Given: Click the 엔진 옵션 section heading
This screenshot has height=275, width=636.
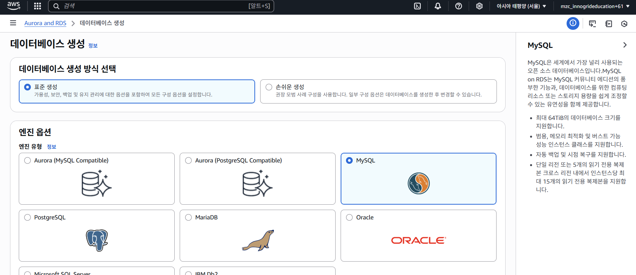Looking at the screenshot, I should tap(35, 132).
